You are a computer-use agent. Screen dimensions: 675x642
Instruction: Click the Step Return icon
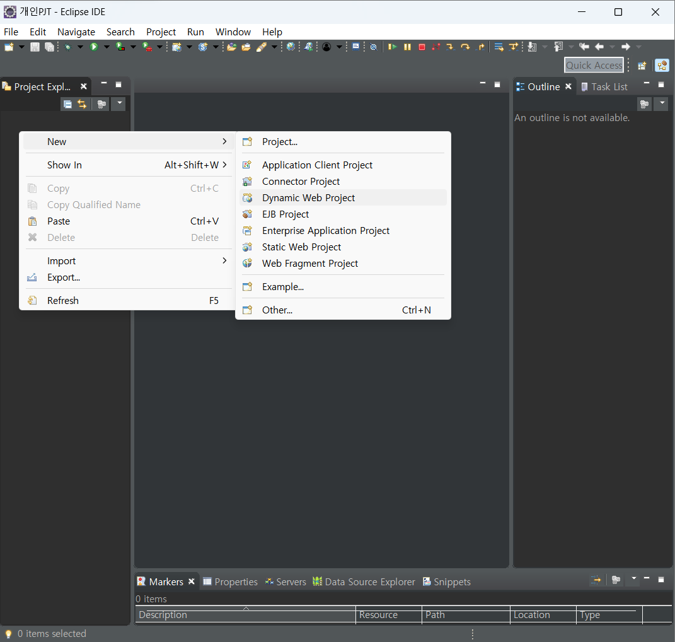coord(481,47)
